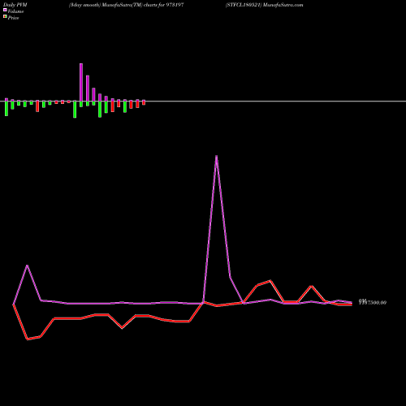This screenshot has height=406, width=406.
Task: Click the '7500.00' value label at the right end of the lines
Action: point(373,303)
